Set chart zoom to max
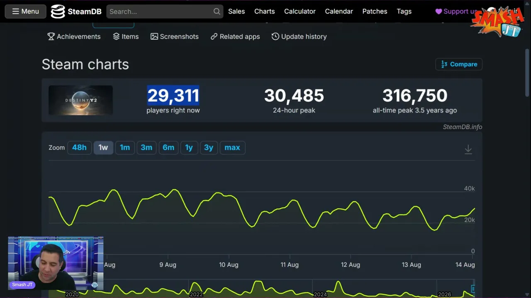The image size is (531, 298). [x=232, y=147]
